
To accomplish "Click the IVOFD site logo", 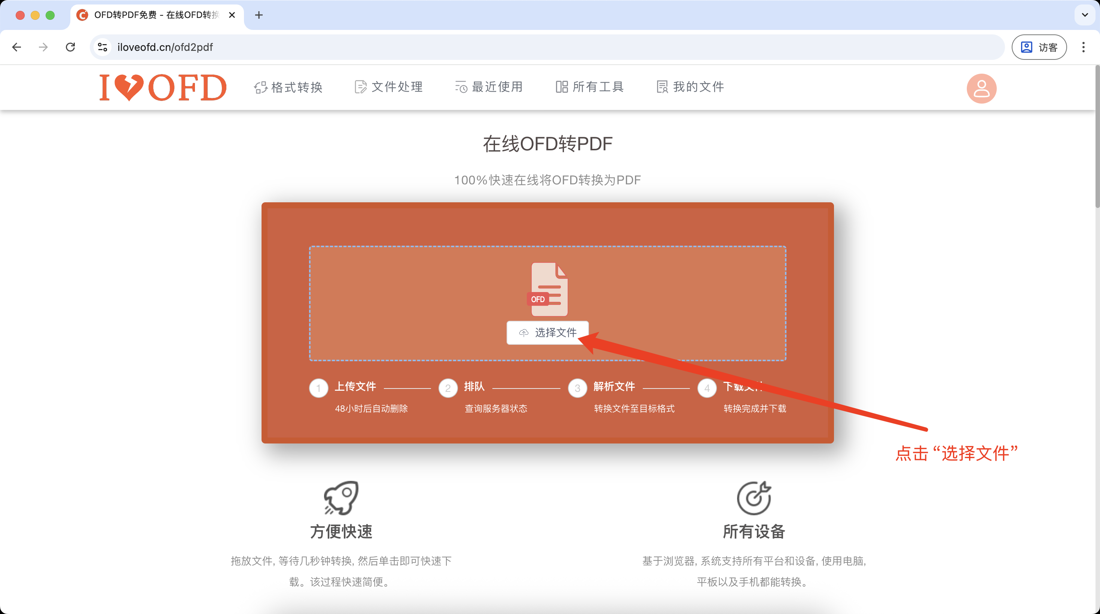I will 162,88.
